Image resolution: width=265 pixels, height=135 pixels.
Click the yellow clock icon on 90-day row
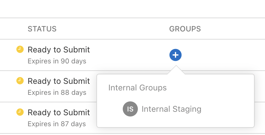pyautogui.click(x=20, y=49)
